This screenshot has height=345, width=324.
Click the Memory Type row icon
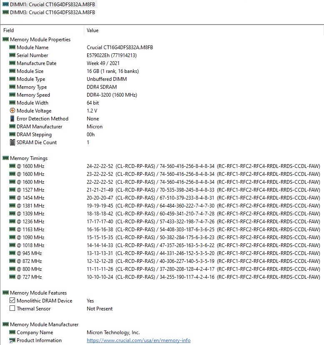[13, 87]
